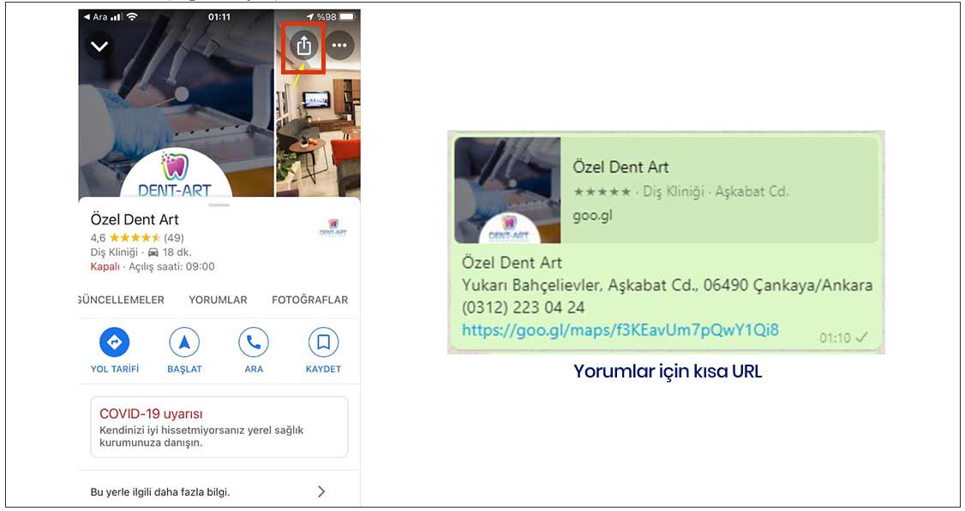The height and width of the screenshot is (511, 965).
Task: Tap the Özel Dent Art place title
Action: tap(135, 219)
